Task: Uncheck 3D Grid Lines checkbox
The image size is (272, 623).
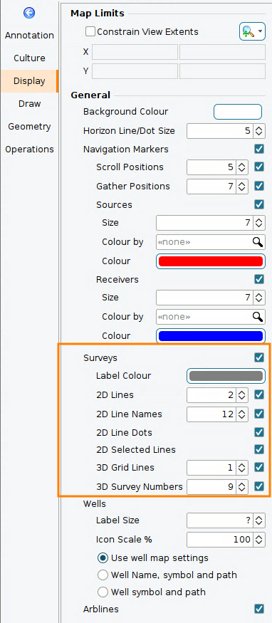Action: click(x=259, y=467)
